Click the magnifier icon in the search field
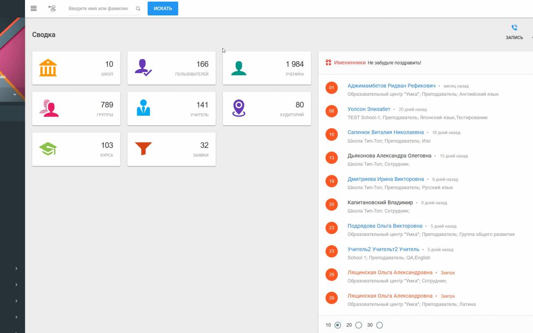The height and width of the screenshot is (333, 533). 138,8
